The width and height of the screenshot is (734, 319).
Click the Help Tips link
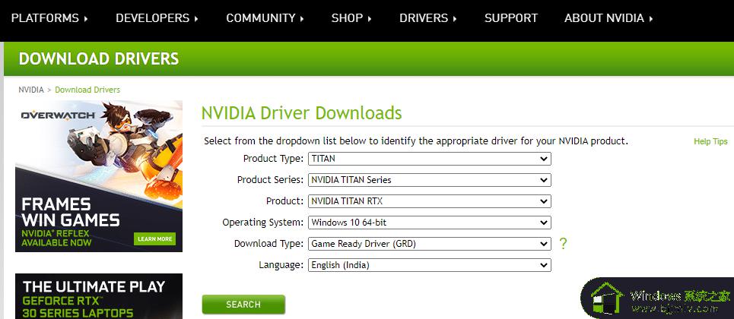point(710,142)
